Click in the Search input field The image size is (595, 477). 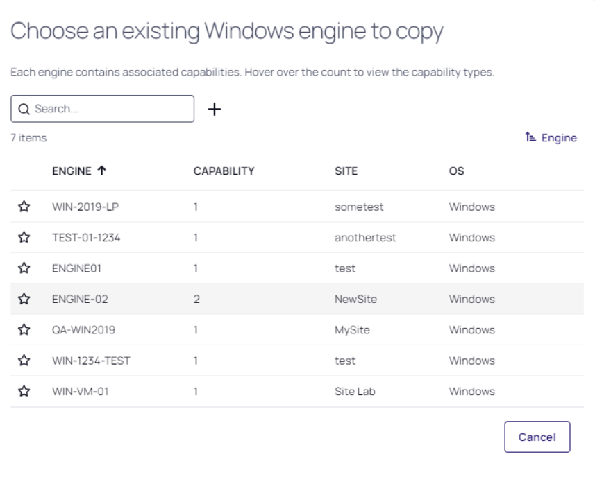[x=111, y=110]
